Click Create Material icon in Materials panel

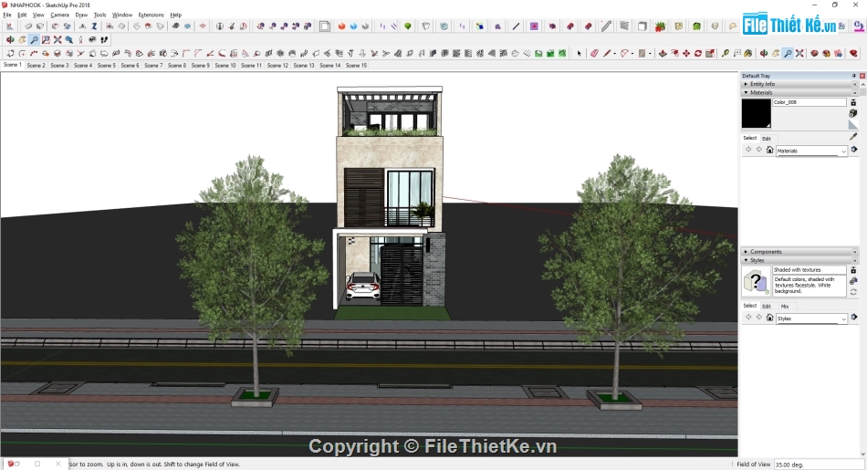(x=853, y=113)
